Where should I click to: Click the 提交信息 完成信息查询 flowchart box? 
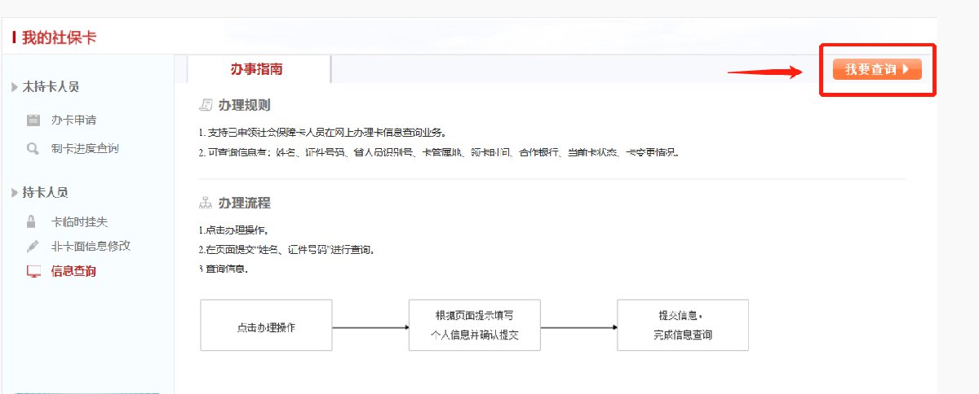tap(682, 325)
